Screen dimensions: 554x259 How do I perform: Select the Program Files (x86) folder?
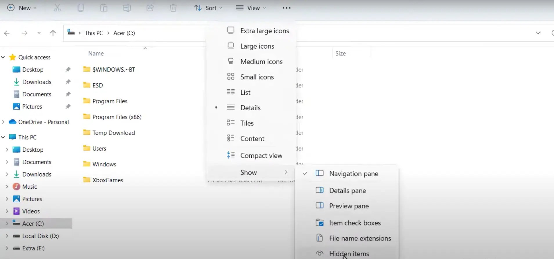[112, 117]
